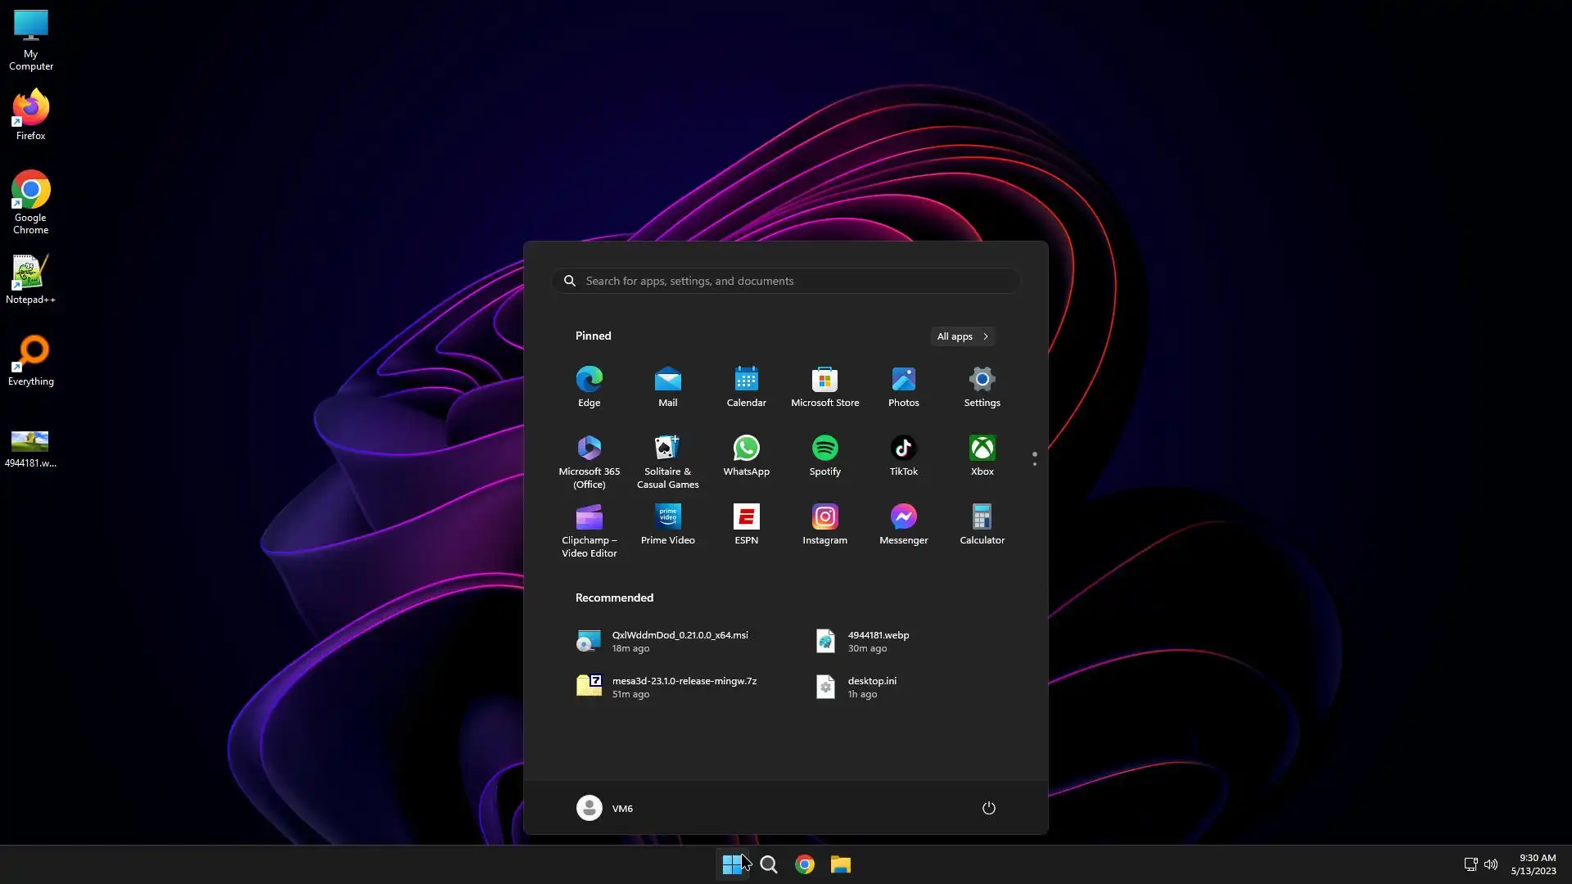This screenshot has height=884, width=1572.
Task: Open Messenger from pinned apps
Action: [x=903, y=524]
